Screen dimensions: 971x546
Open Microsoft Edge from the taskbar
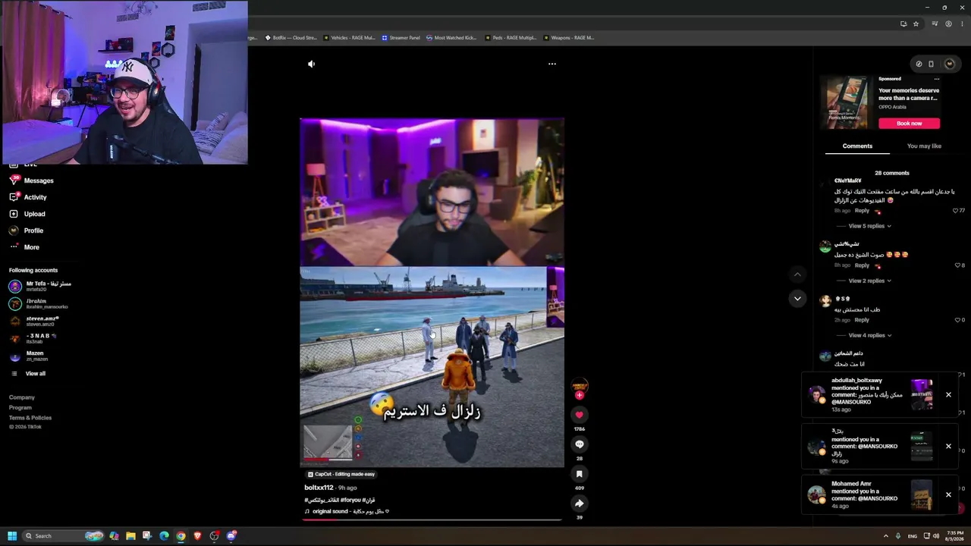[164, 536]
